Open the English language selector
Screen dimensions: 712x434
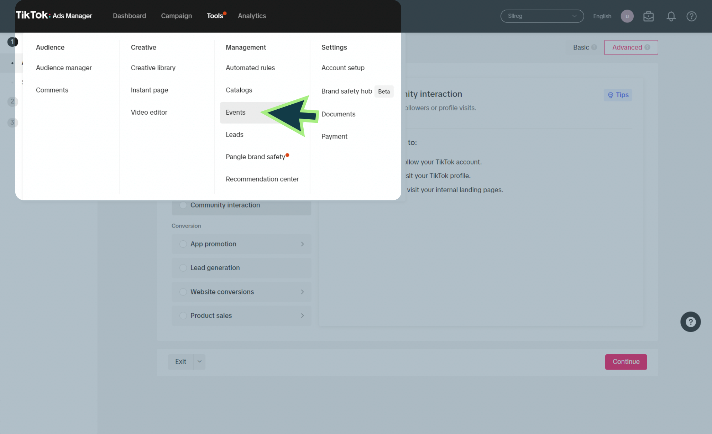coord(602,16)
